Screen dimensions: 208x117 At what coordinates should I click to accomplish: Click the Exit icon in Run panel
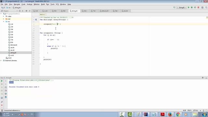coord(2,94)
